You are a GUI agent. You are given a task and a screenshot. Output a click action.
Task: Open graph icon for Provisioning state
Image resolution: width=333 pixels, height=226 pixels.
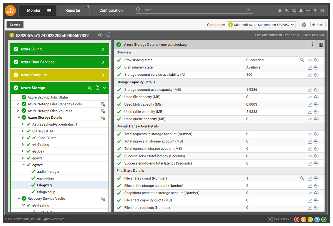click(x=310, y=60)
